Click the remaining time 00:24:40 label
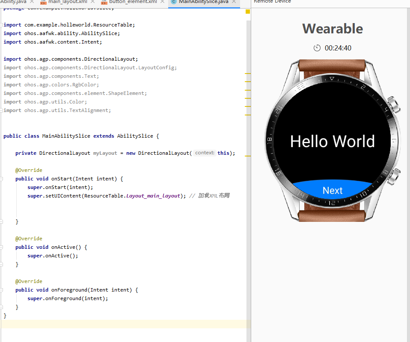Image resolution: width=410 pixels, height=342 pixels. point(338,48)
